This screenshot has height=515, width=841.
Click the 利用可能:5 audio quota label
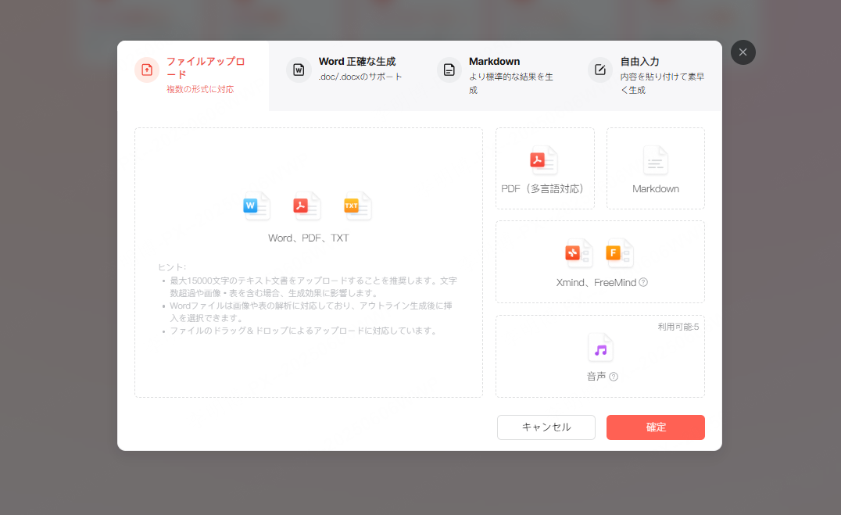click(x=678, y=327)
